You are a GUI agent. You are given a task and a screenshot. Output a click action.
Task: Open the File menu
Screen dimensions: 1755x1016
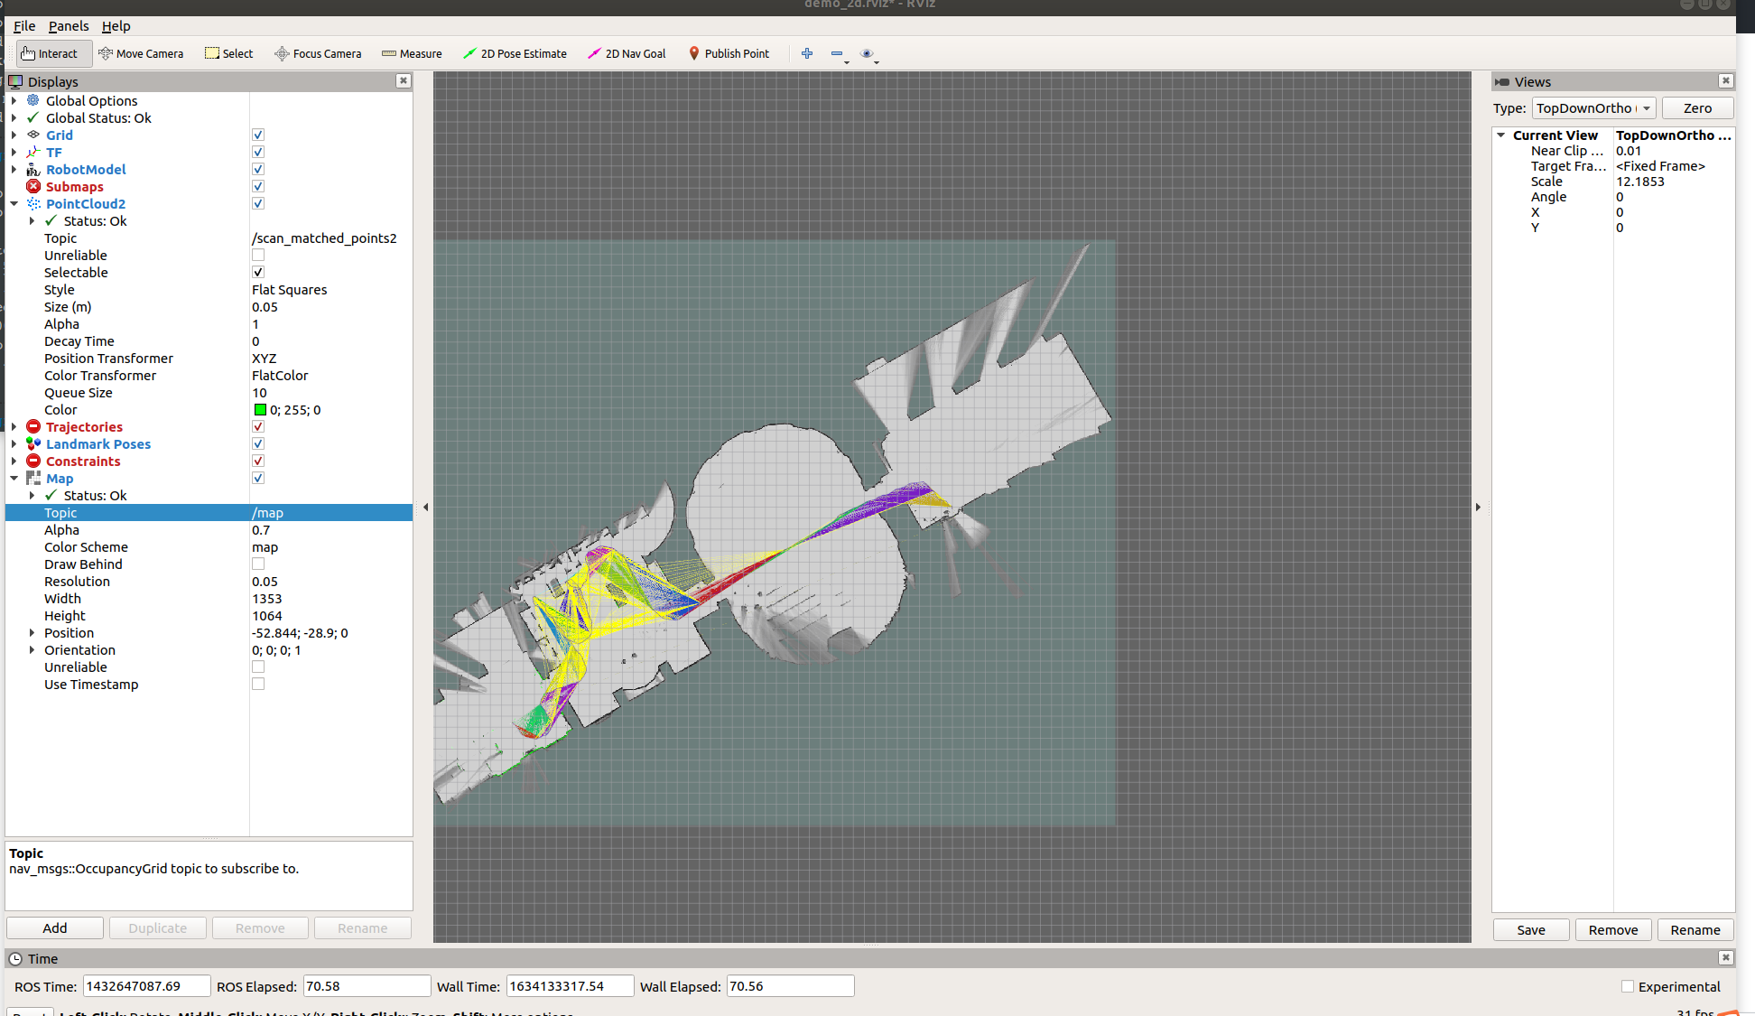[24, 26]
